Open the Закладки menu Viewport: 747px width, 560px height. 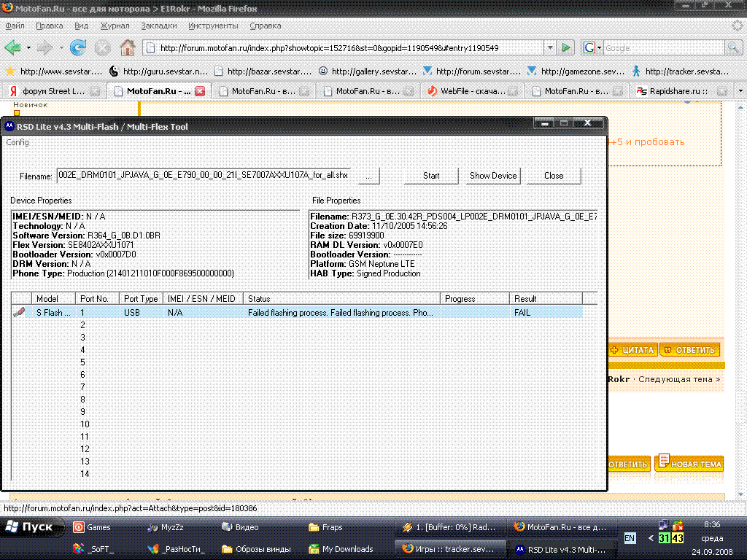pos(158,26)
